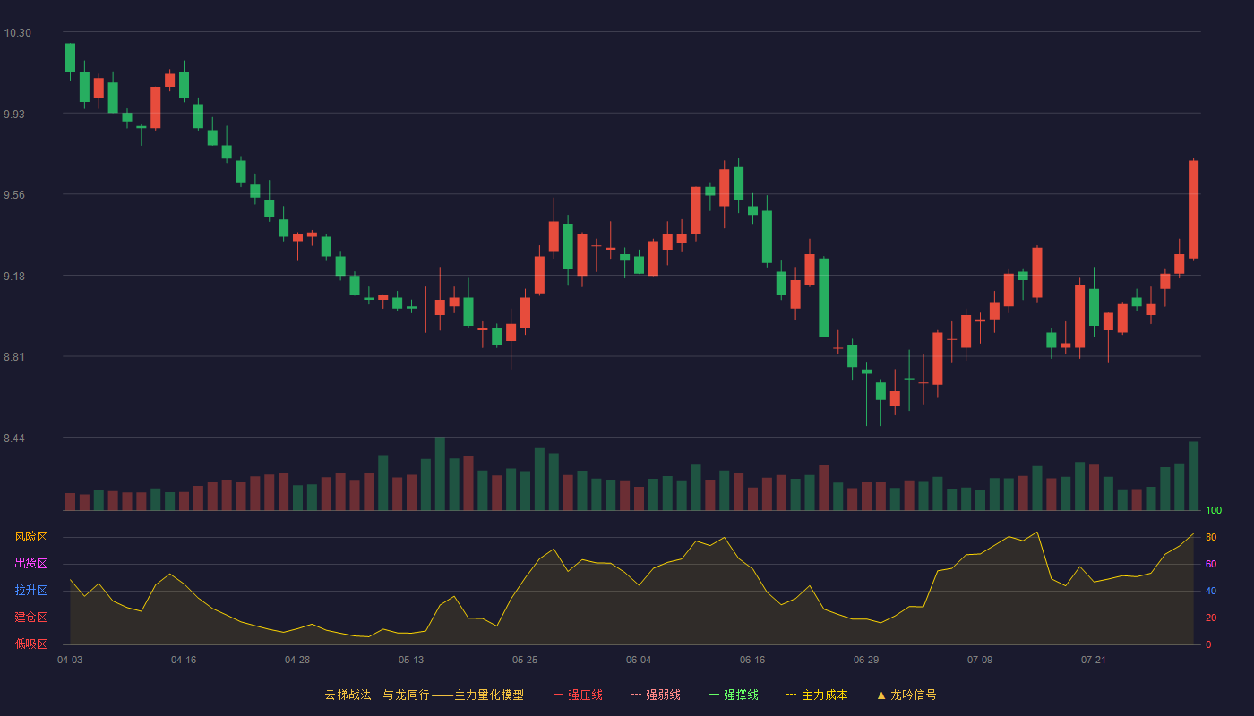Click the 40 indicator scale value

coord(1210,591)
